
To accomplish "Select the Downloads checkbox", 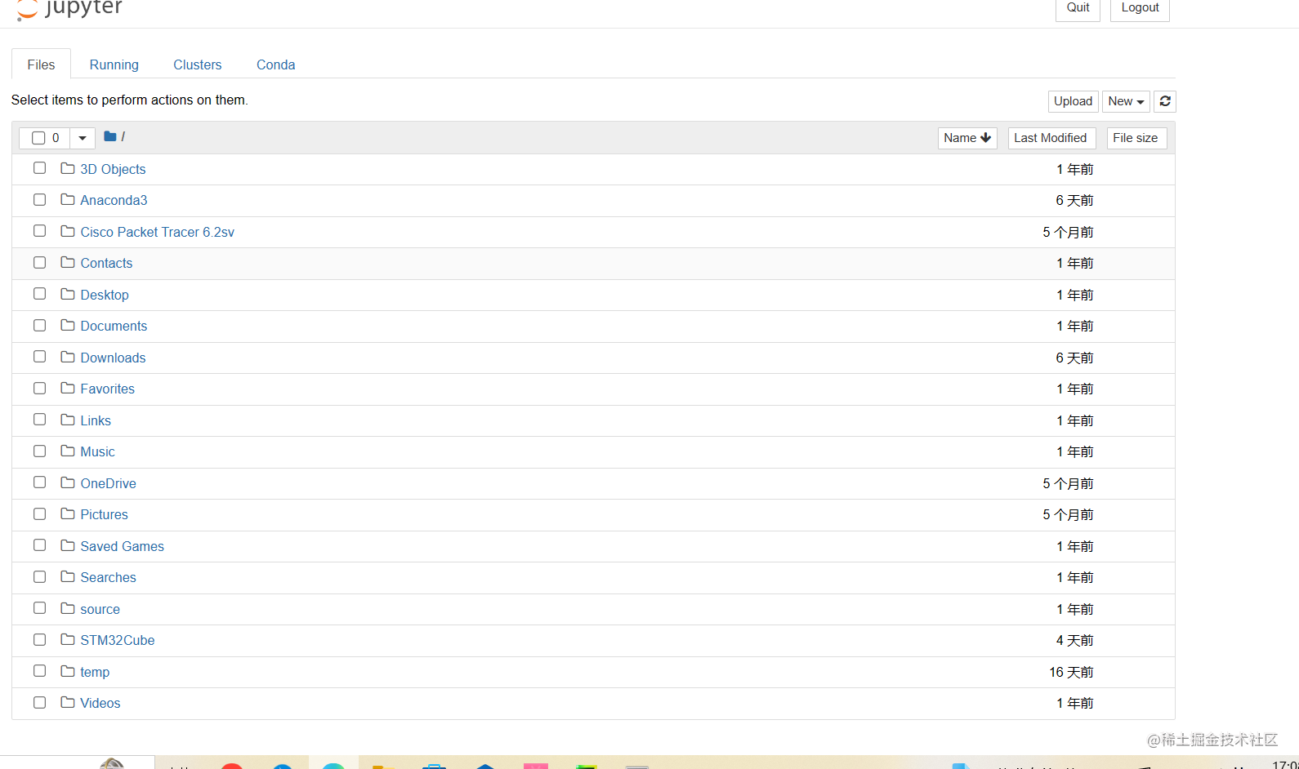I will (39, 357).
